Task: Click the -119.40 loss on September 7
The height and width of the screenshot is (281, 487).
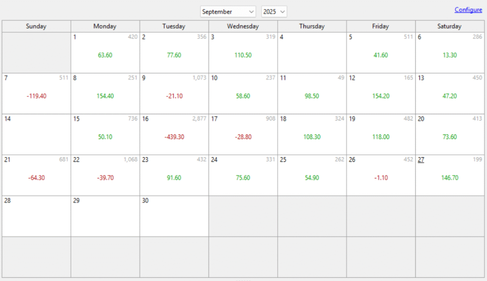Action: [x=37, y=96]
